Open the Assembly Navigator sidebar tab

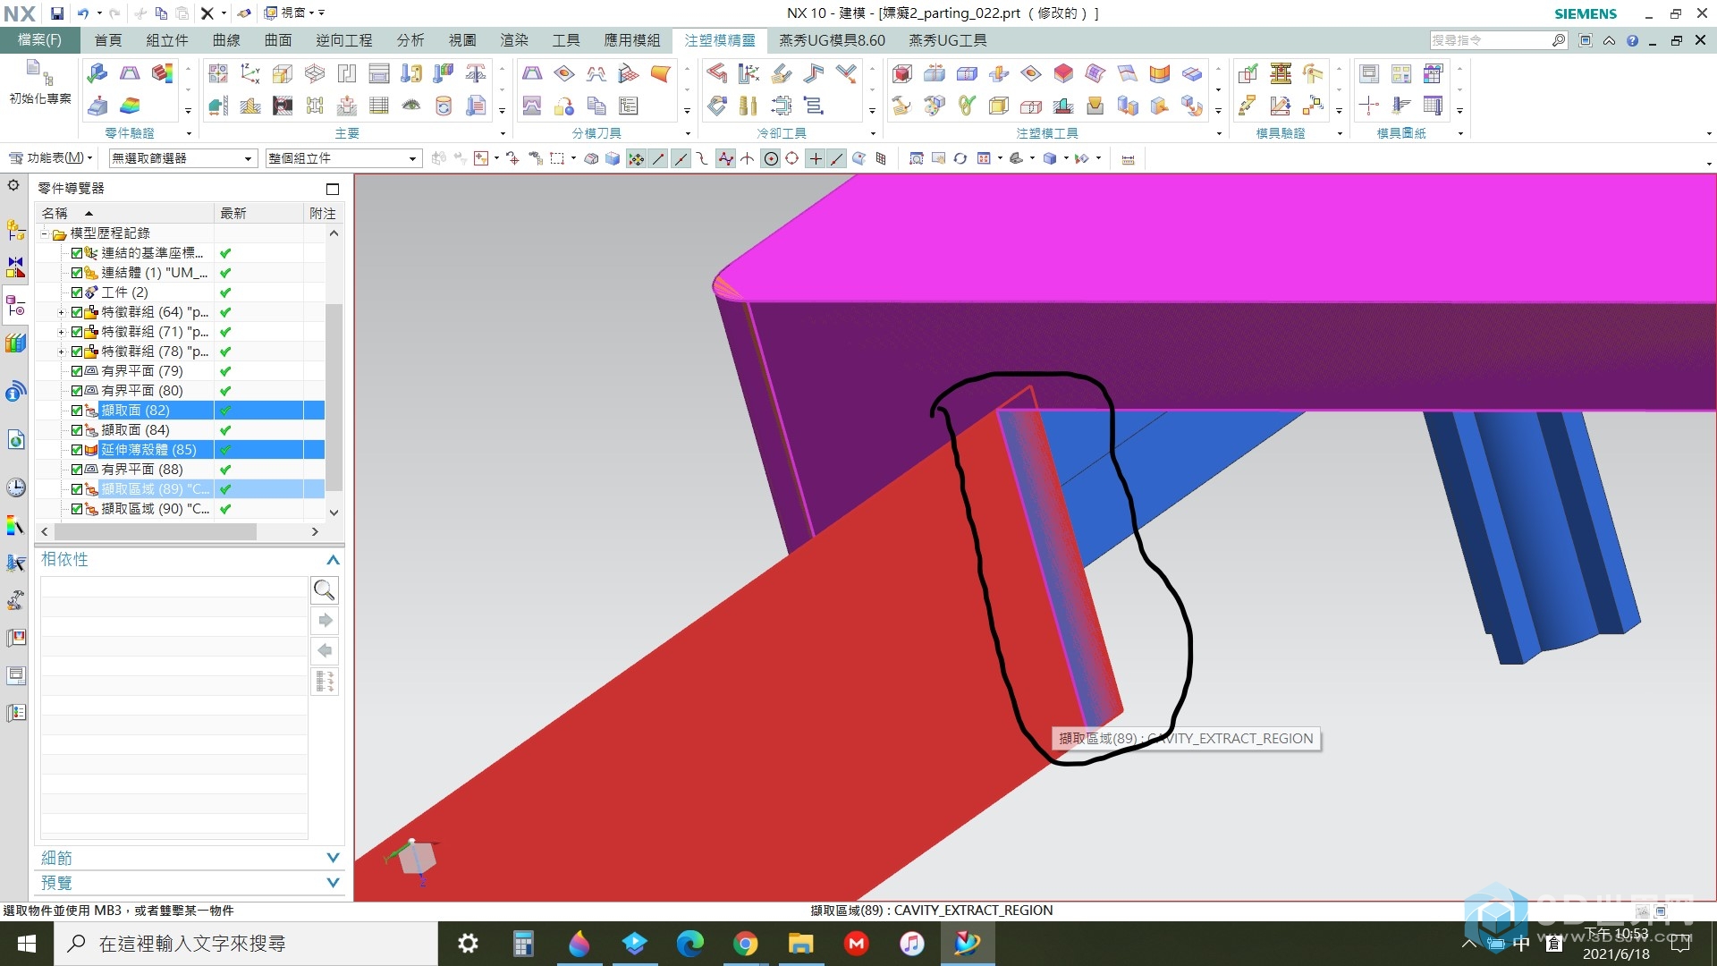point(16,230)
